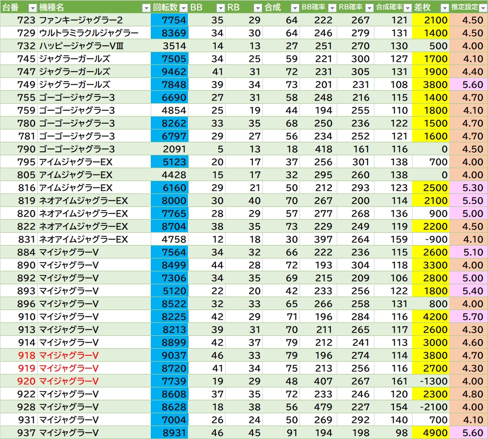Click the RB column filter arrow

[x=258, y=8]
